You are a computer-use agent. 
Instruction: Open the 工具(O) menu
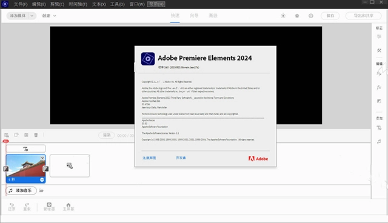point(117,4)
